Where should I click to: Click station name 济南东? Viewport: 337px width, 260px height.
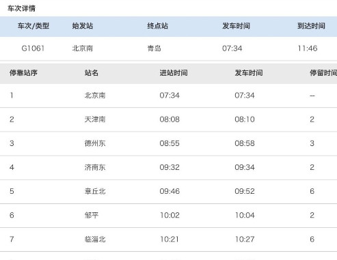pyautogui.click(x=95, y=167)
